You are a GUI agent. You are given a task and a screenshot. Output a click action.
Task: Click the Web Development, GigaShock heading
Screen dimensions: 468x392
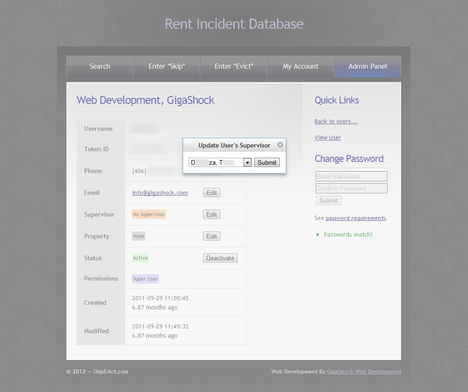pyautogui.click(x=145, y=100)
